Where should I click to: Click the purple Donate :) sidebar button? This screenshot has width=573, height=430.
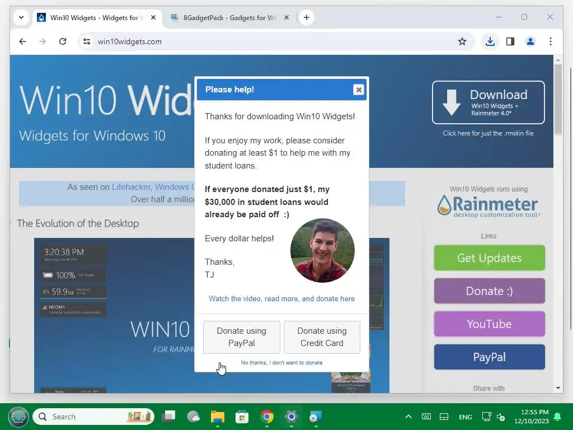tap(489, 291)
